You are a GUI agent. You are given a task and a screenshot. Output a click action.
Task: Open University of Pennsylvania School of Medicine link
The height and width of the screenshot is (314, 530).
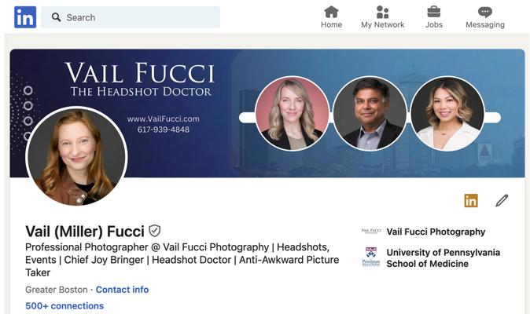pos(443,258)
